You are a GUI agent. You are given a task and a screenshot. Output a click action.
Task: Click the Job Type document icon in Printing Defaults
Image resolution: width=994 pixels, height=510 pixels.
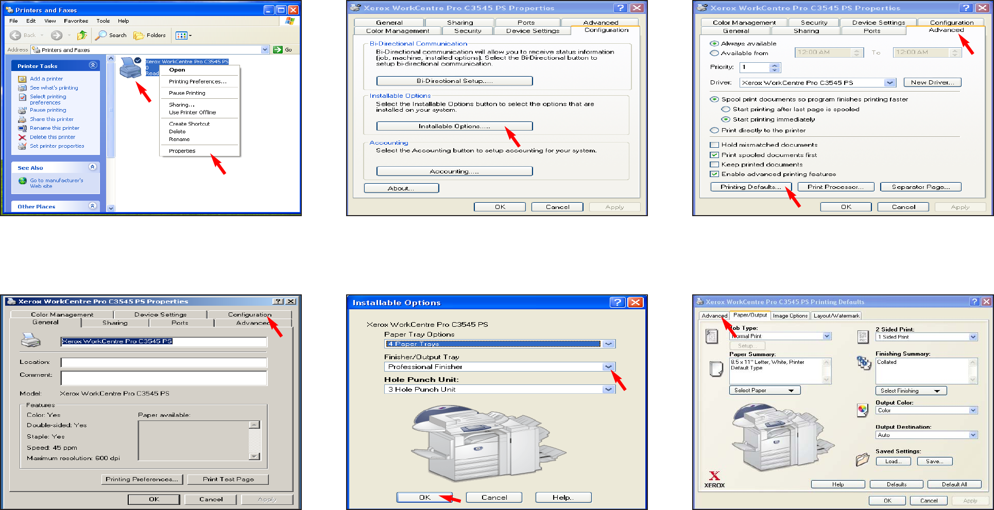point(711,336)
